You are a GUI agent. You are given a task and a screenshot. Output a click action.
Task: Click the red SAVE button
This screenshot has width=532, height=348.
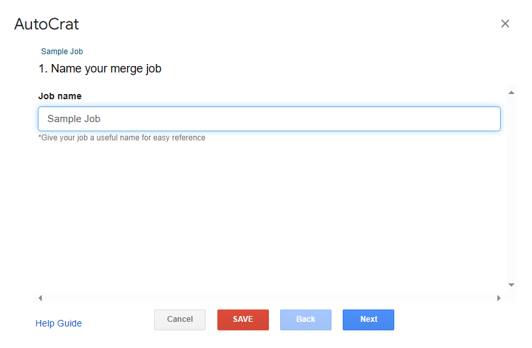243,319
